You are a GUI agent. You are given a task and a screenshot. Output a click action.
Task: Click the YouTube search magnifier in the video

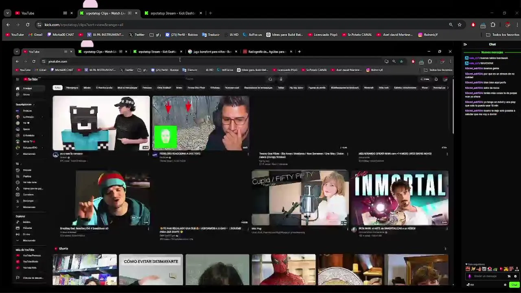point(270,79)
